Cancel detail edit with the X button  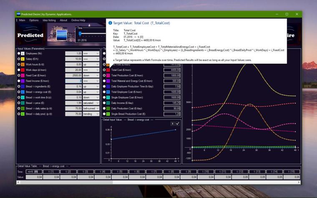tap(172, 124)
